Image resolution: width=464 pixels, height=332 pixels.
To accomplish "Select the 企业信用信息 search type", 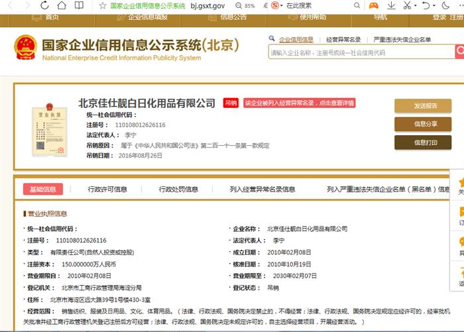I will coord(296,39).
